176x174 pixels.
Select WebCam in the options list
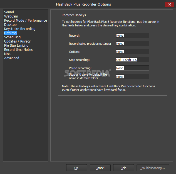click(x=11, y=16)
